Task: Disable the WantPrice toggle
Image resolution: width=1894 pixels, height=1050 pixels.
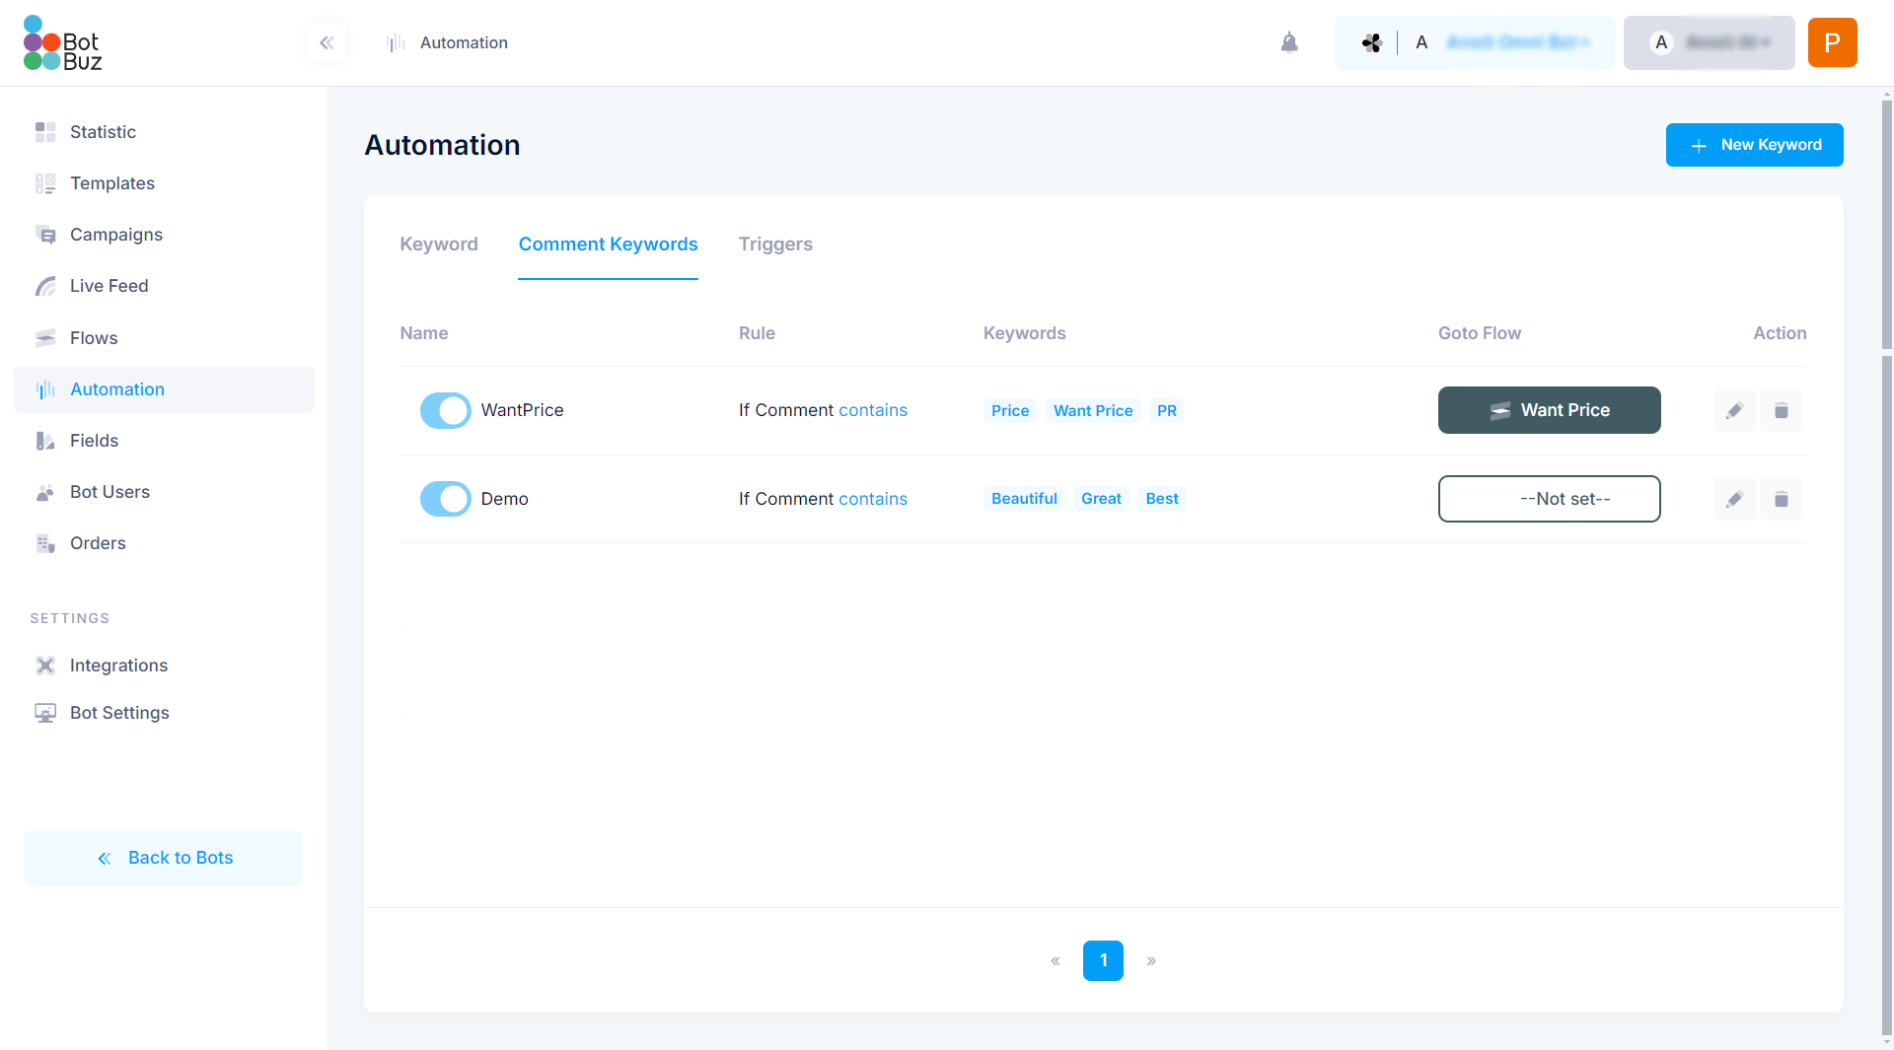Action: click(446, 410)
